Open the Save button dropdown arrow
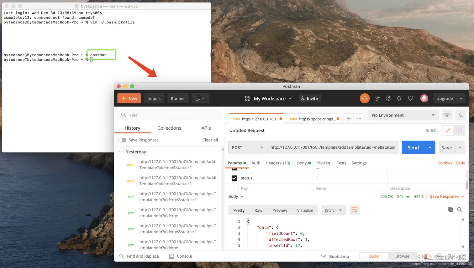 460,147
